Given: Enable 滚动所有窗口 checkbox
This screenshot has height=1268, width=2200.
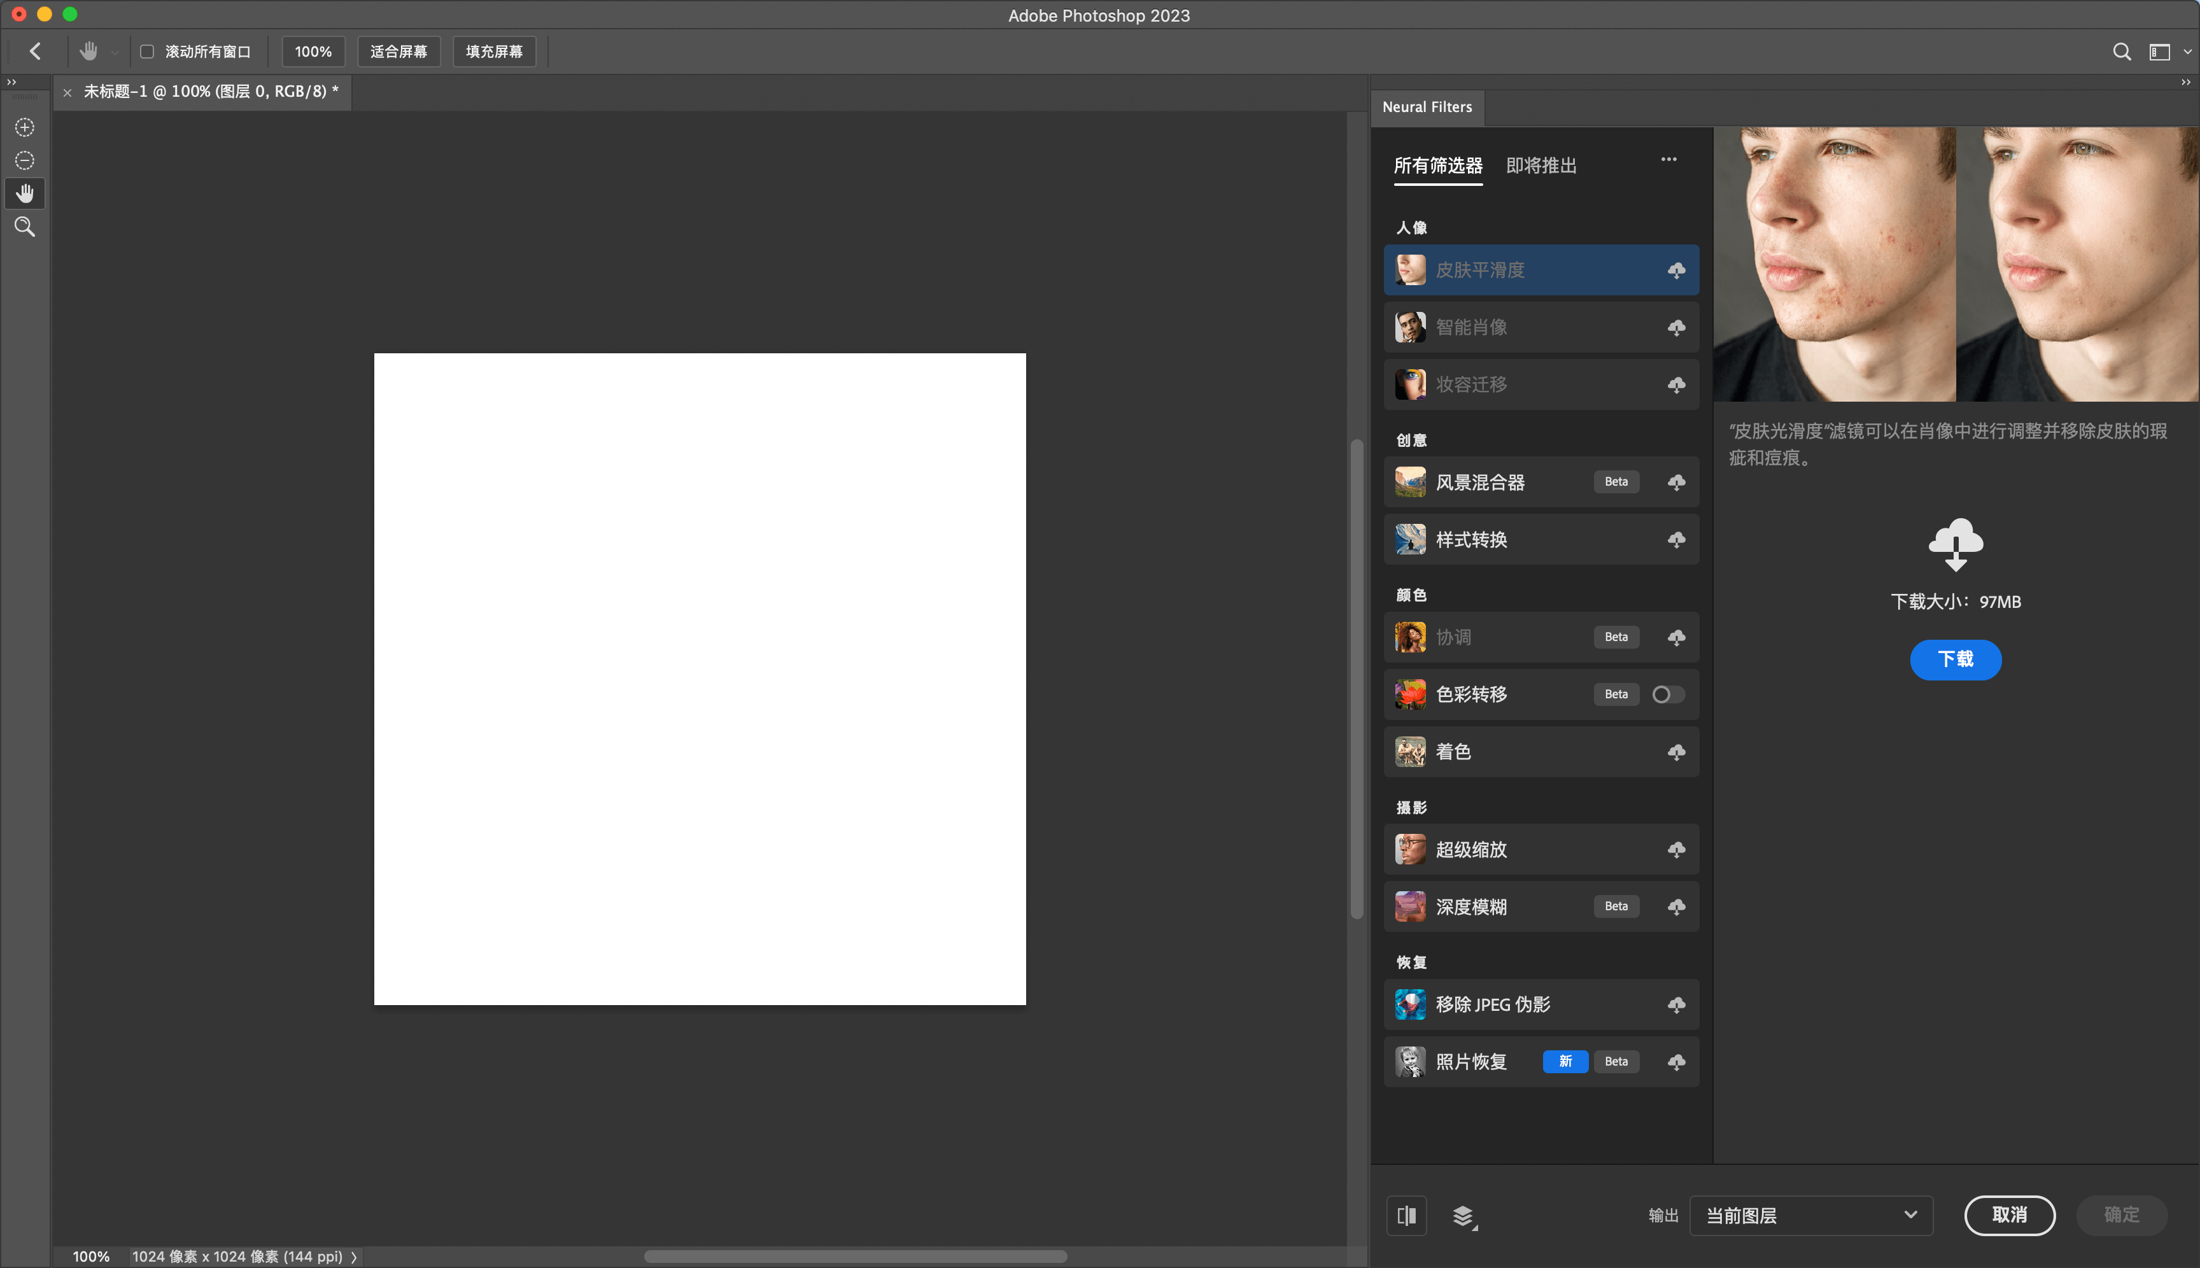Looking at the screenshot, I should (x=147, y=52).
